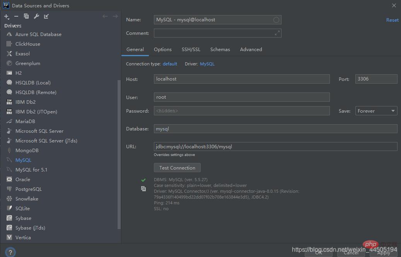Open help with the question mark icon
Screen dimensions: 401x257
[10, 252]
